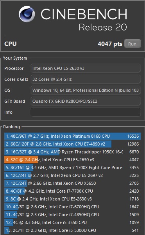
Task: Select the Core i5-5300U ranking row
Action: click(x=72, y=230)
